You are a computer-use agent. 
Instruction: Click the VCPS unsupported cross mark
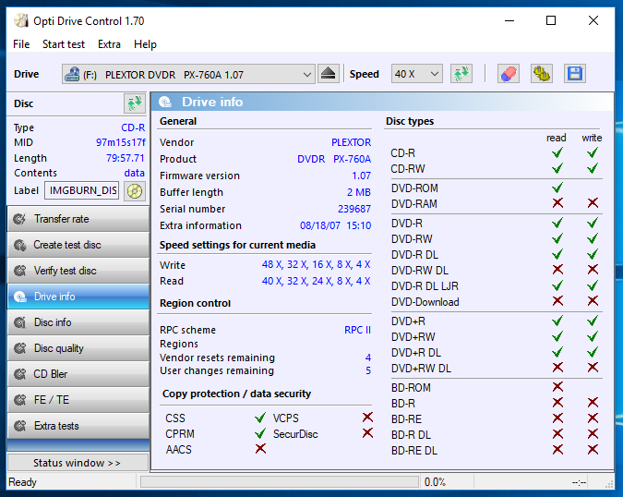pos(367,417)
